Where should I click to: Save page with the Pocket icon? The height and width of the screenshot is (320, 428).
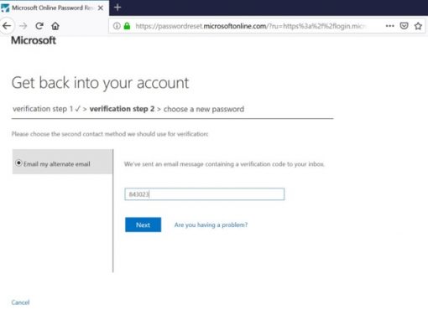(x=404, y=26)
